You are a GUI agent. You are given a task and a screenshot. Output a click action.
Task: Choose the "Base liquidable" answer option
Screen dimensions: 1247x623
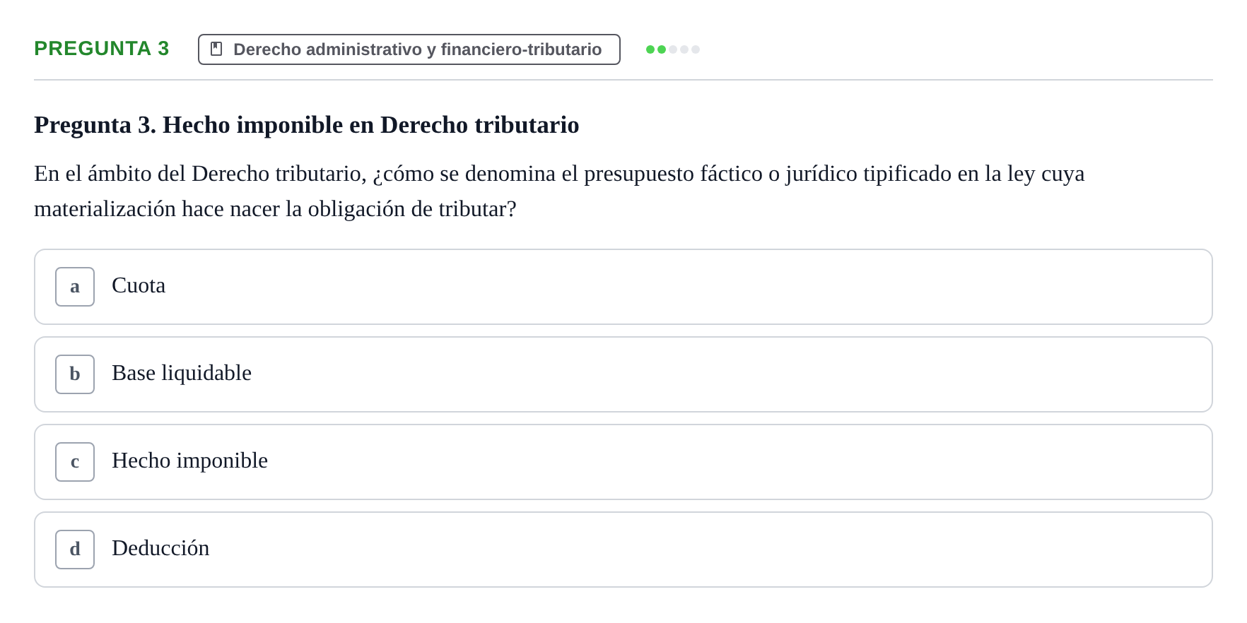pyautogui.click(x=623, y=374)
